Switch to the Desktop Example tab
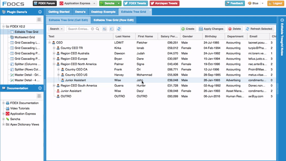286x161 pixels. [103, 12]
